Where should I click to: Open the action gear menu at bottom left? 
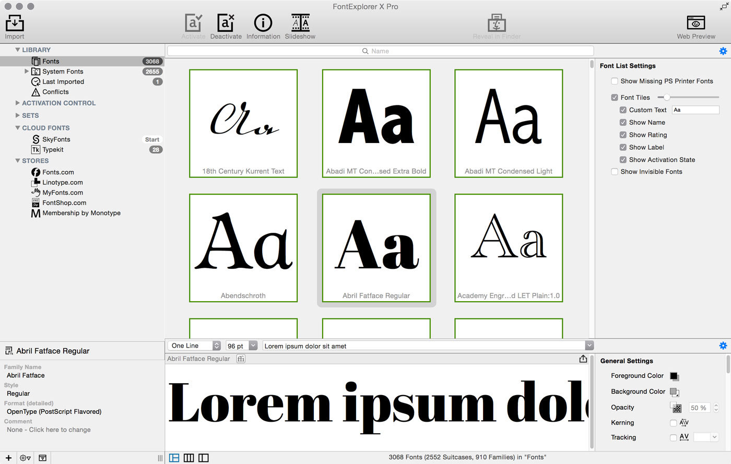tap(25, 458)
